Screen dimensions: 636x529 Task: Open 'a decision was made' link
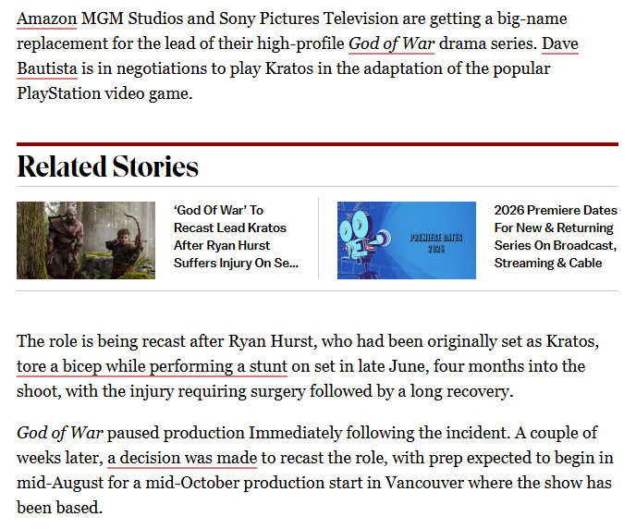pyautogui.click(x=182, y=458)
